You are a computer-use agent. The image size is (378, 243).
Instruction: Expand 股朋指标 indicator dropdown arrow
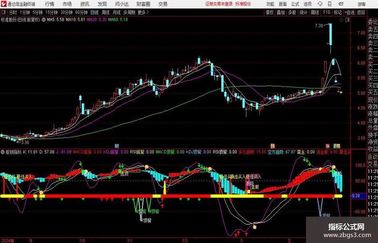pyautogui.click(x=3, y=152)
